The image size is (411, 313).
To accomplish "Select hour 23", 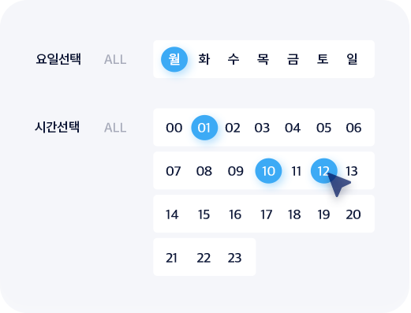I will coord(234,258).
